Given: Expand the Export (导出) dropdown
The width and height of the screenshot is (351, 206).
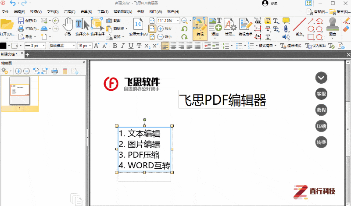Looking at the screenshot, I should pos(35,37).
